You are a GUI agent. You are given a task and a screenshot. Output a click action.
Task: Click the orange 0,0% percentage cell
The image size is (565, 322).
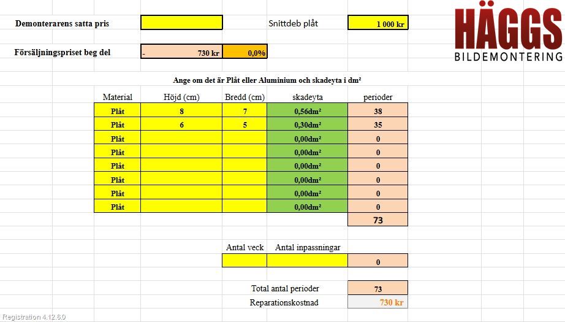tap(245, 51)
